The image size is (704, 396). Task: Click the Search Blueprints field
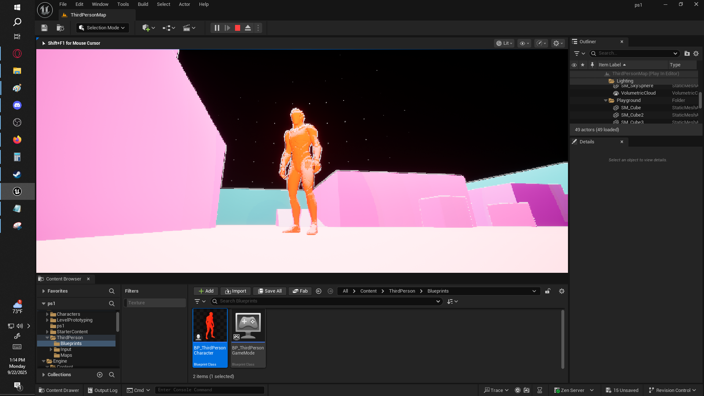point(326,301)
